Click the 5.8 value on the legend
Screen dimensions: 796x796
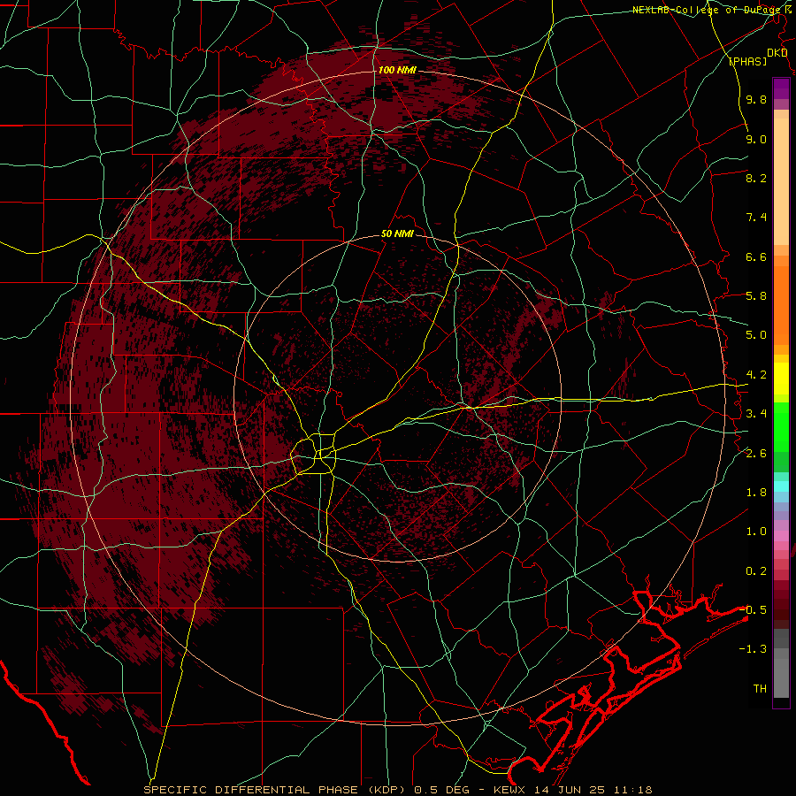coord(756,296)
